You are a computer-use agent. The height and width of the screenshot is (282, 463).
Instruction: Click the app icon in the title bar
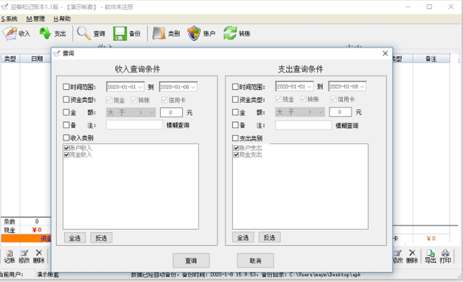[4, 6]
